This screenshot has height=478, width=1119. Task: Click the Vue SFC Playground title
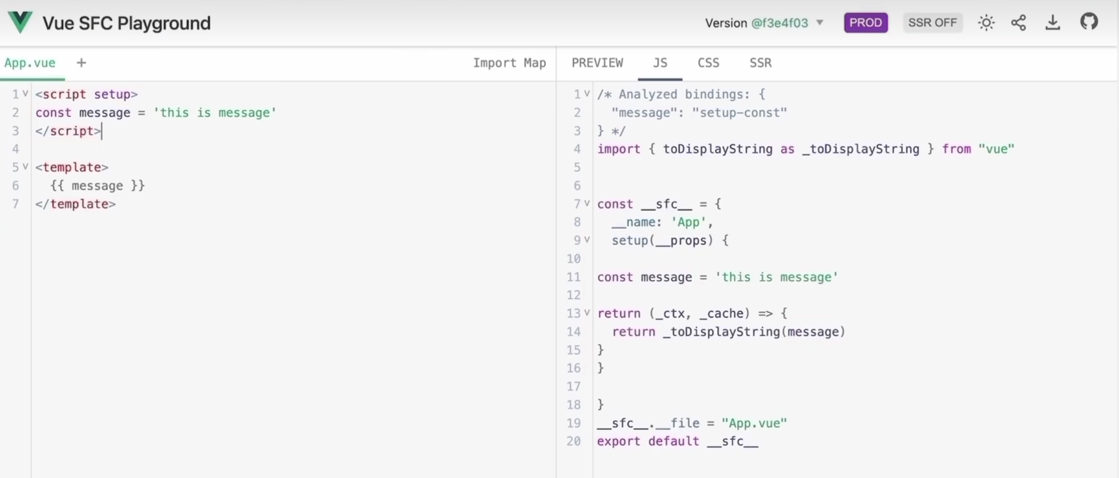click(126, 23)
